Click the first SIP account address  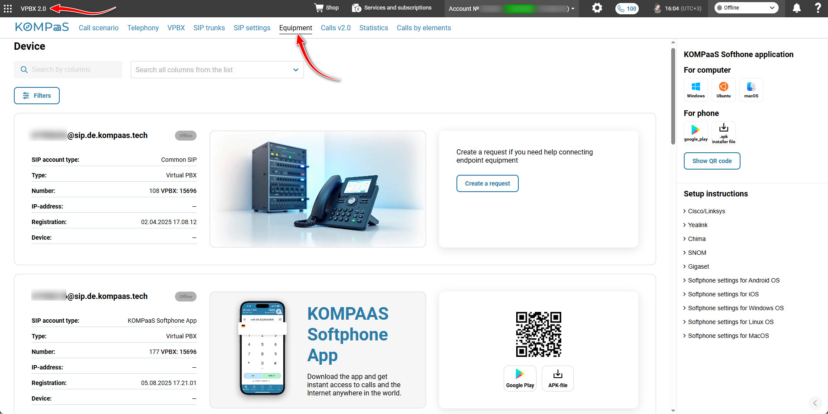90,135
